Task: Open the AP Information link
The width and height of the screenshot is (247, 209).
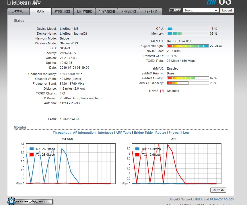Action: point(84,133)
